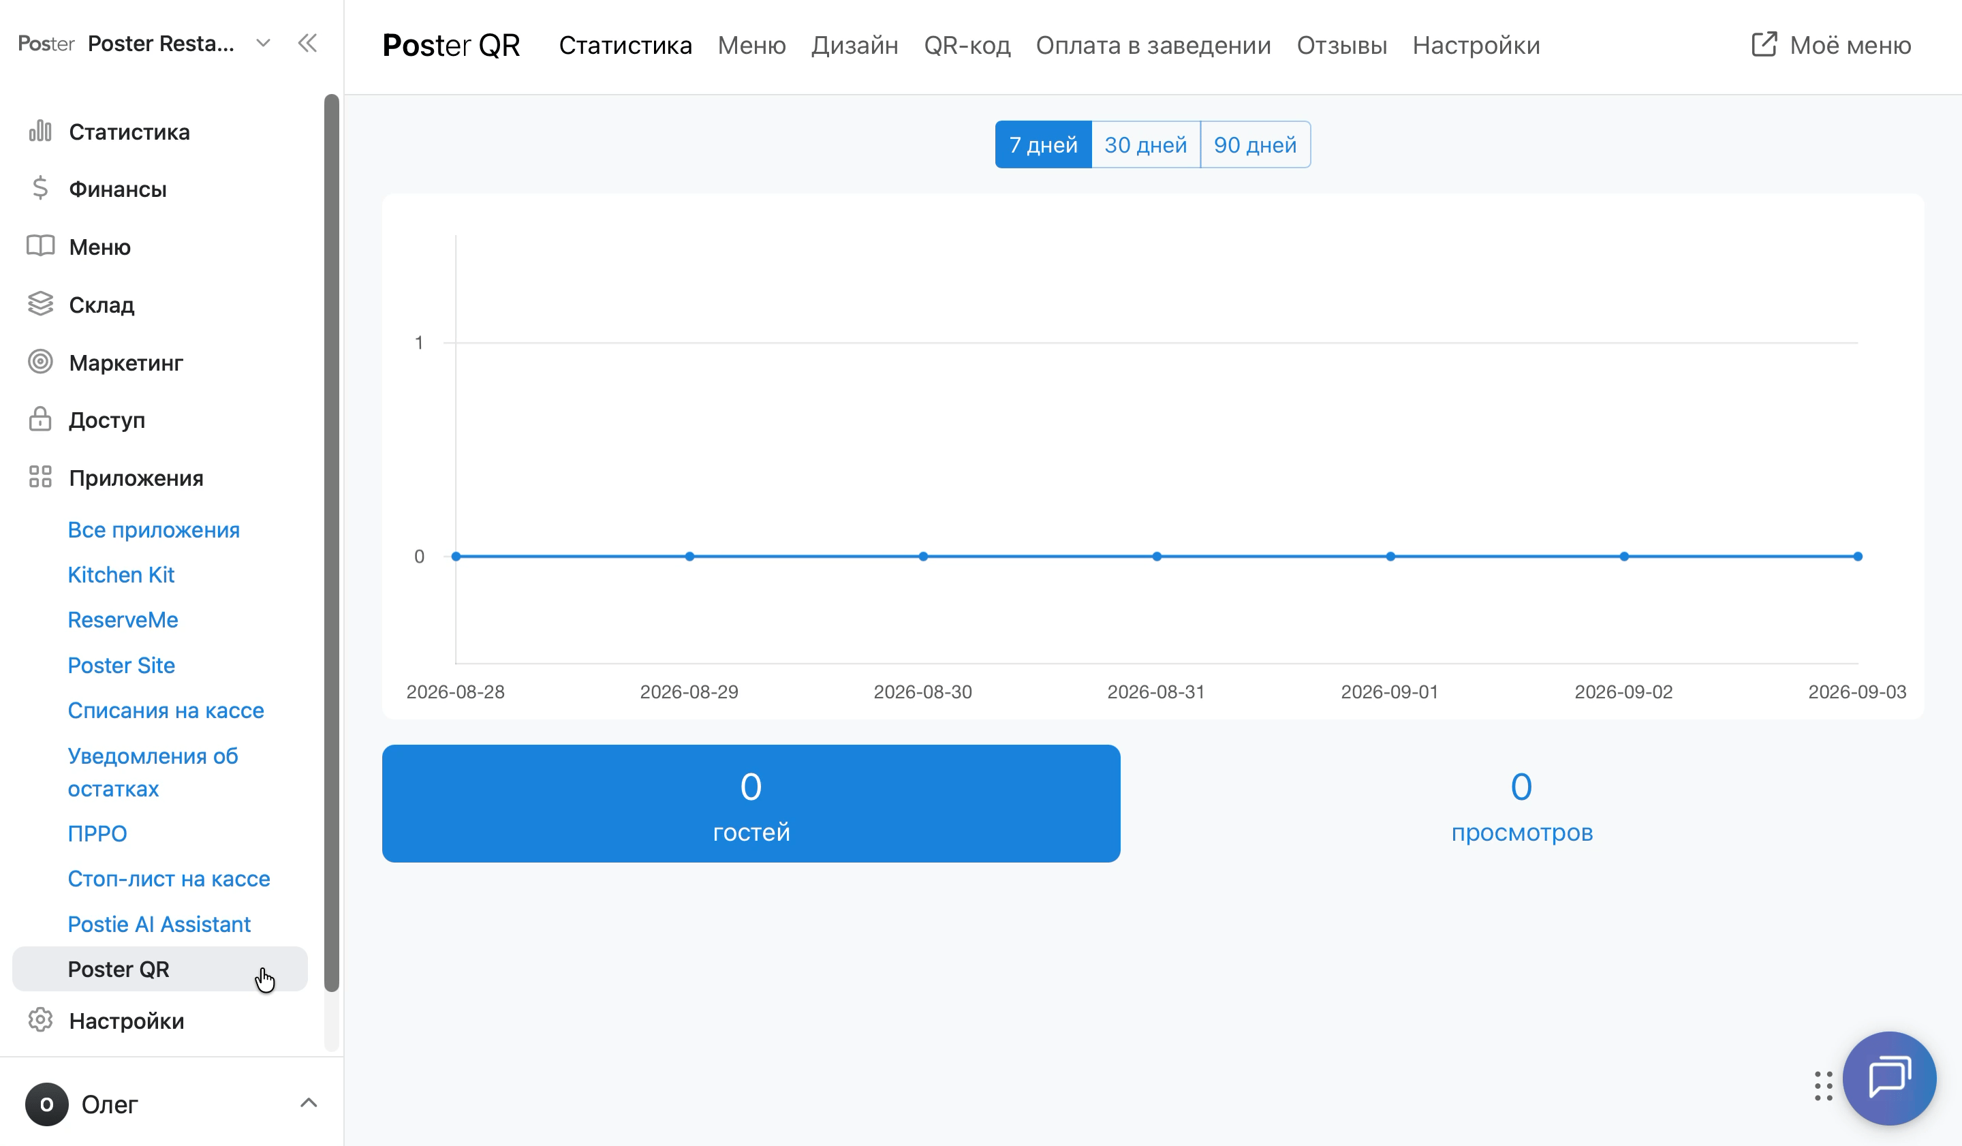Open the Списания на кассе link
1962x1146 pixels.
(x=166, y=711)
